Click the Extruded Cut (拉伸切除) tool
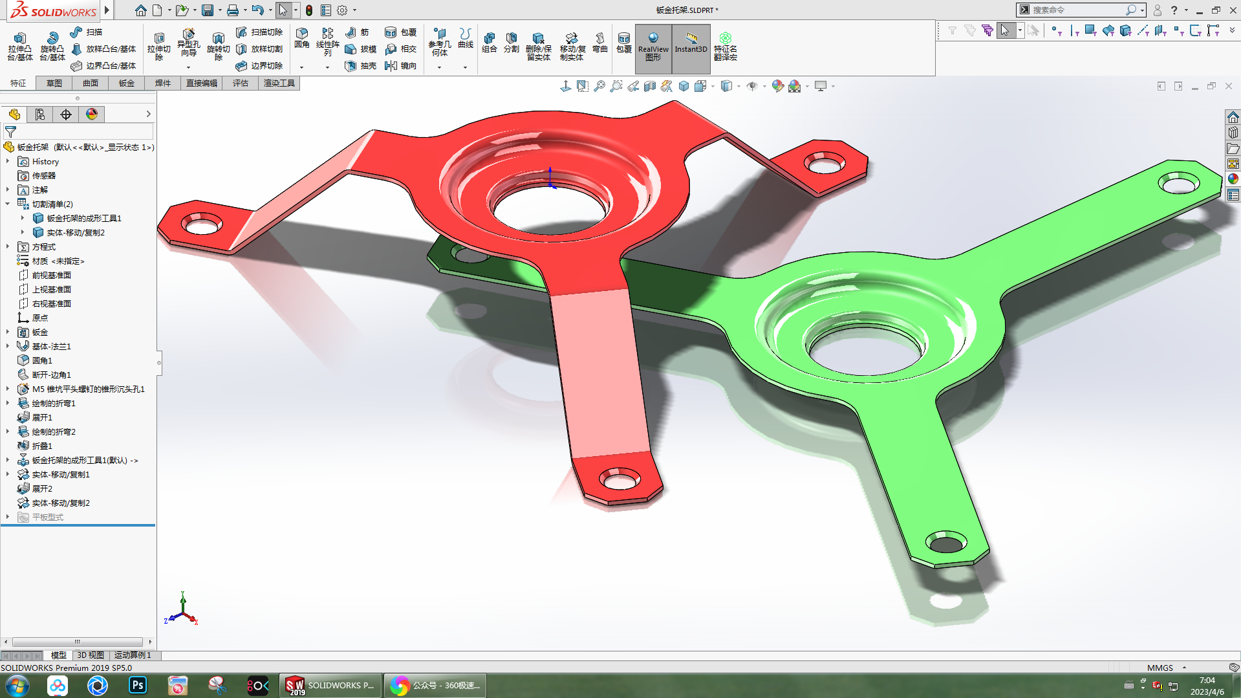This screenshot has width=1241, height=698. [158, 46]
